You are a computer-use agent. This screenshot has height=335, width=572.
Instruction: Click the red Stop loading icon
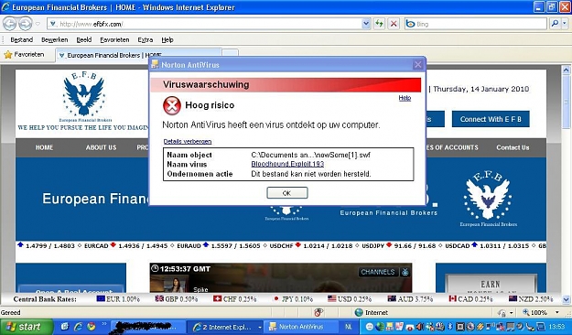click(x=394, y=24)
